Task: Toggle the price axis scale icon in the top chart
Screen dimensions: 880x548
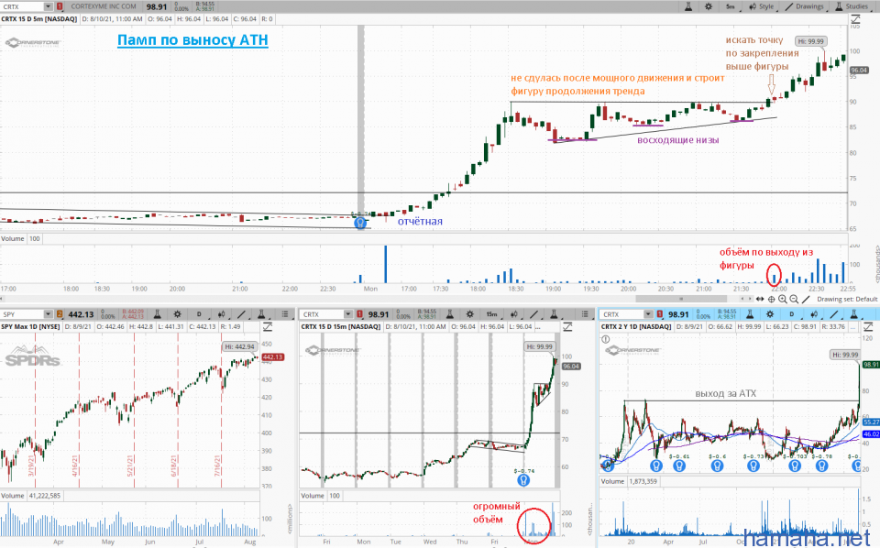Action: (855, 19)
